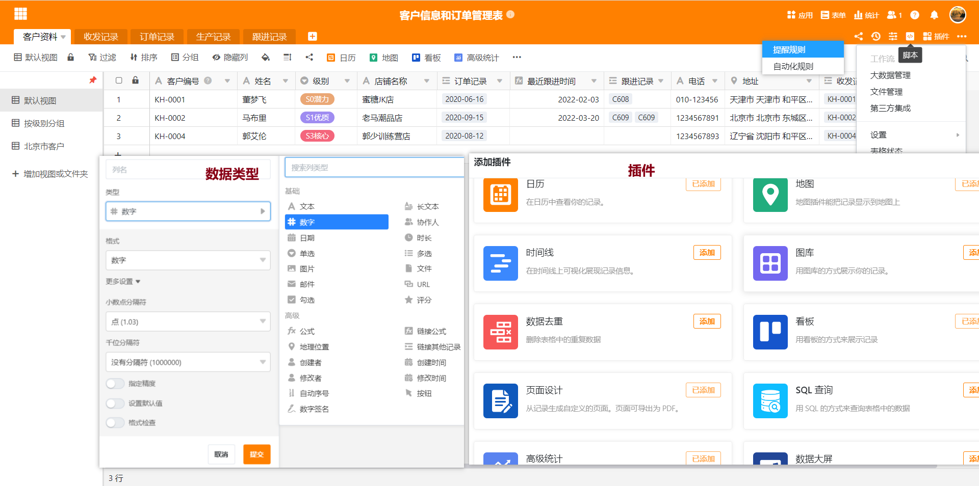979x486 pixels.
Task: Open the 格式 数字 dropdown
Action: (x=188, y=260)
